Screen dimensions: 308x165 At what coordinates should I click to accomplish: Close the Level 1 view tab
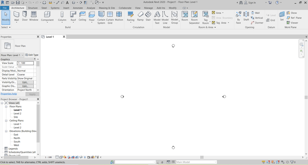[64, 36]
